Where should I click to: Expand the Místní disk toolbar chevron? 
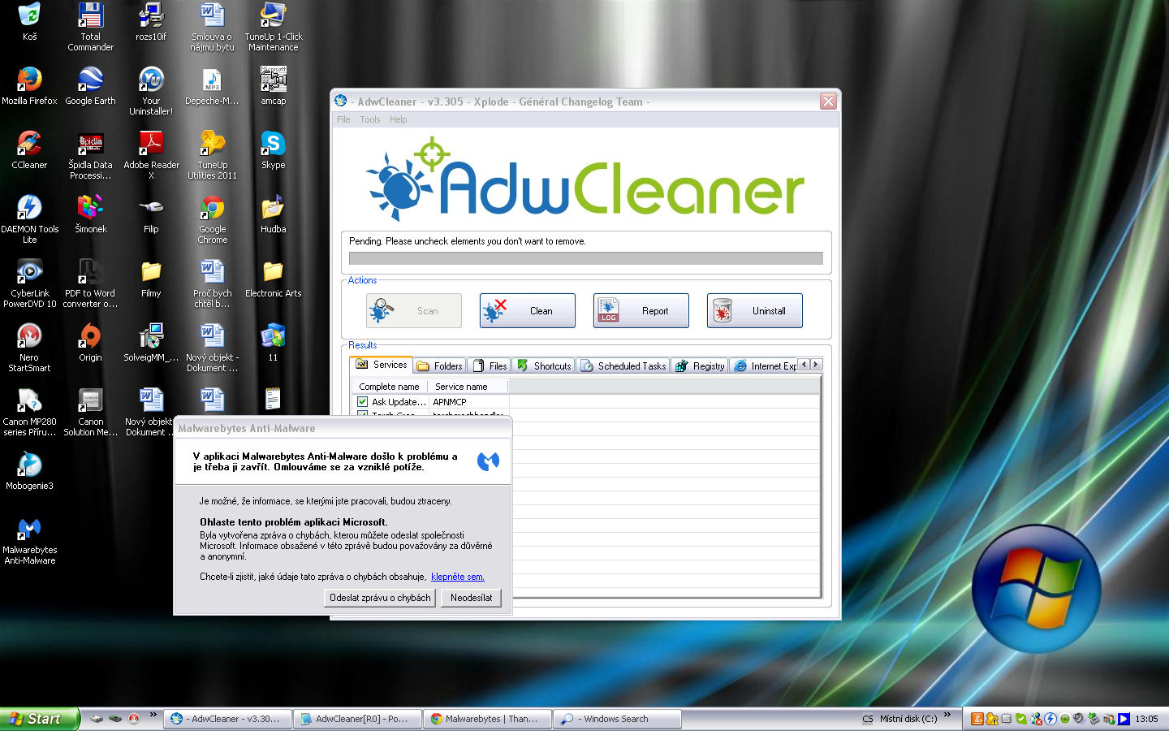click(x=947, y=716)
